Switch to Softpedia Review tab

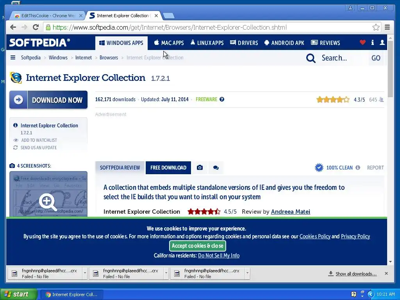[x=120, y=168]
